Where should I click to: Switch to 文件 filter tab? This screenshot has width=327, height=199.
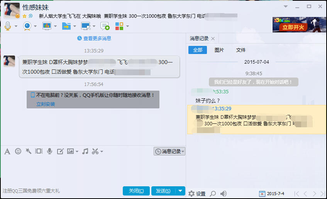[x=241, y=50]
